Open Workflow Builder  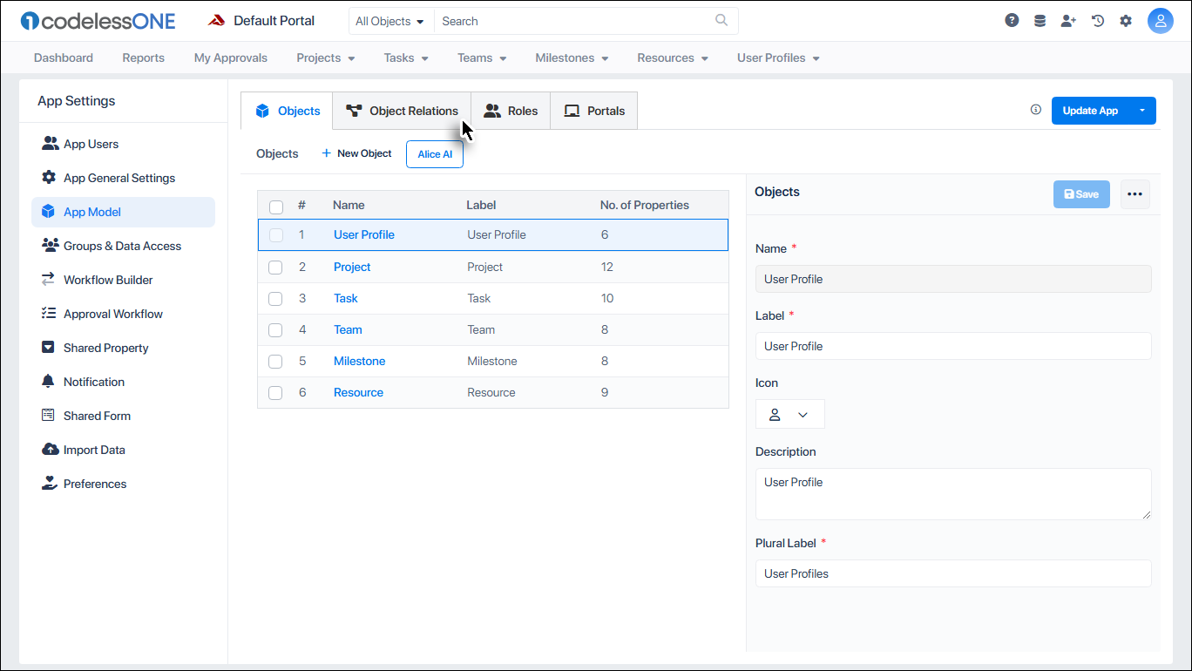tap(123, 280)
